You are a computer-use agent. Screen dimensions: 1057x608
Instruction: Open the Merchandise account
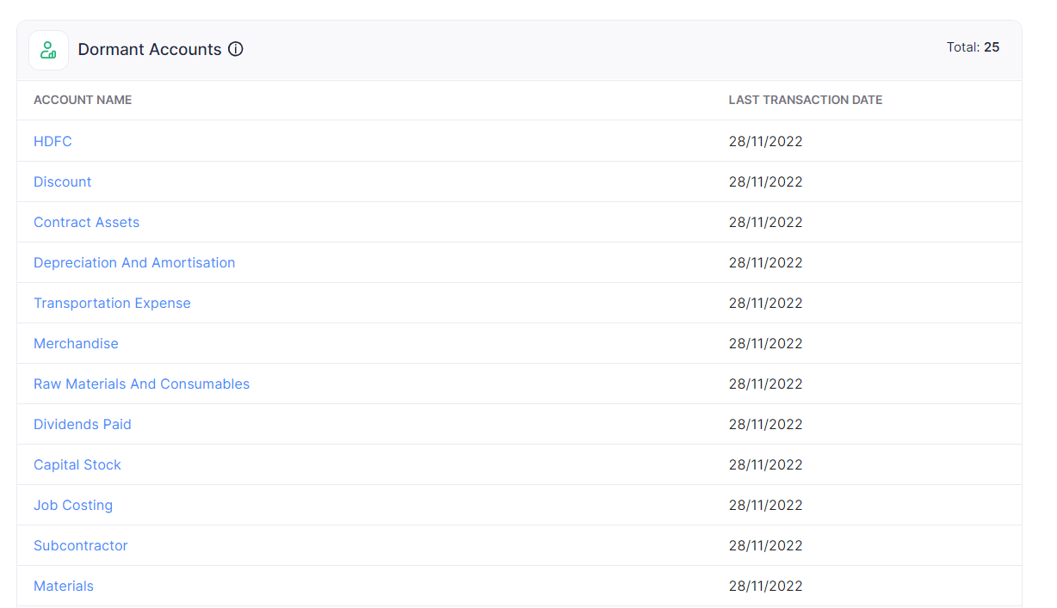(76, 343)
